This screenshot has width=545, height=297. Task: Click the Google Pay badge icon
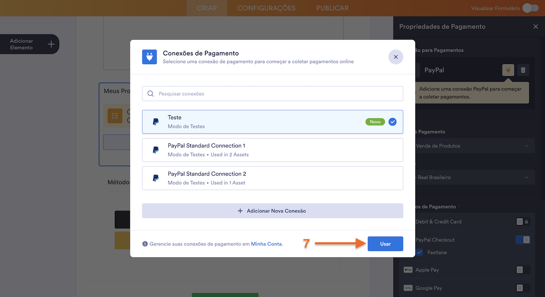407,288
